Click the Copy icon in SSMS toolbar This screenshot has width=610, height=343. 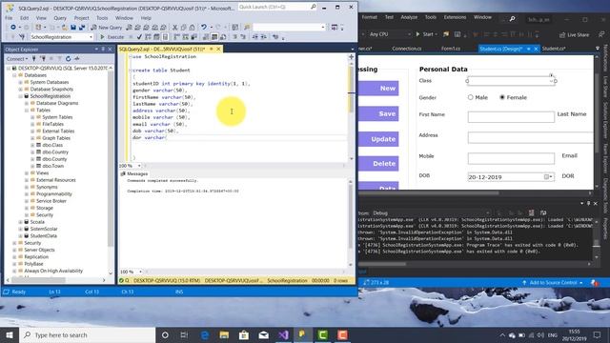pyautogui.click(x=183, y=28)
